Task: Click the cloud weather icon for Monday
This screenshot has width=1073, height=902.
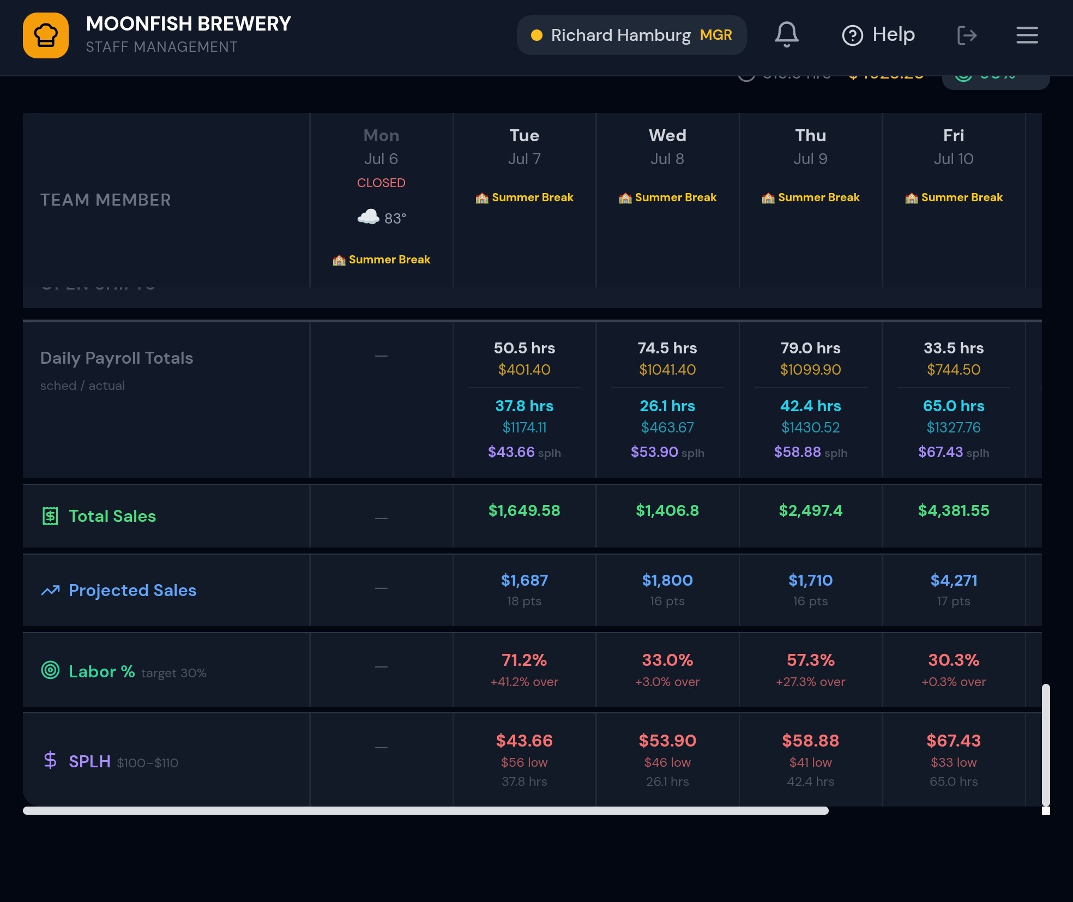Action: (x=369, y=217)
